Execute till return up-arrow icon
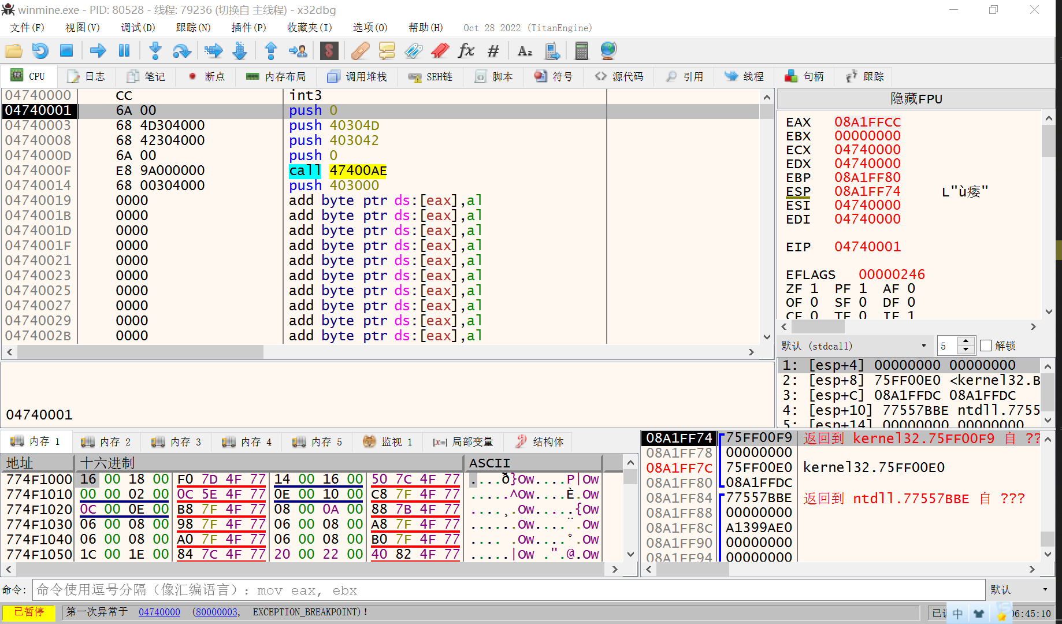 (x=270, y=51)
